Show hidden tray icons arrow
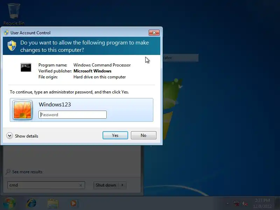Screen dimensions: 280x210 pyautogui.click(x=228, y=203)
